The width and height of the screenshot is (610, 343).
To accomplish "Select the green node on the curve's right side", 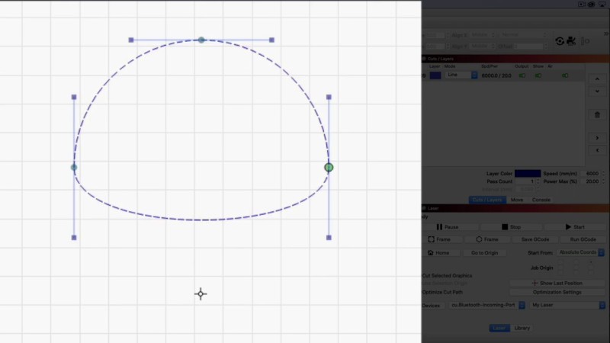I will click(x=329, y=167).
